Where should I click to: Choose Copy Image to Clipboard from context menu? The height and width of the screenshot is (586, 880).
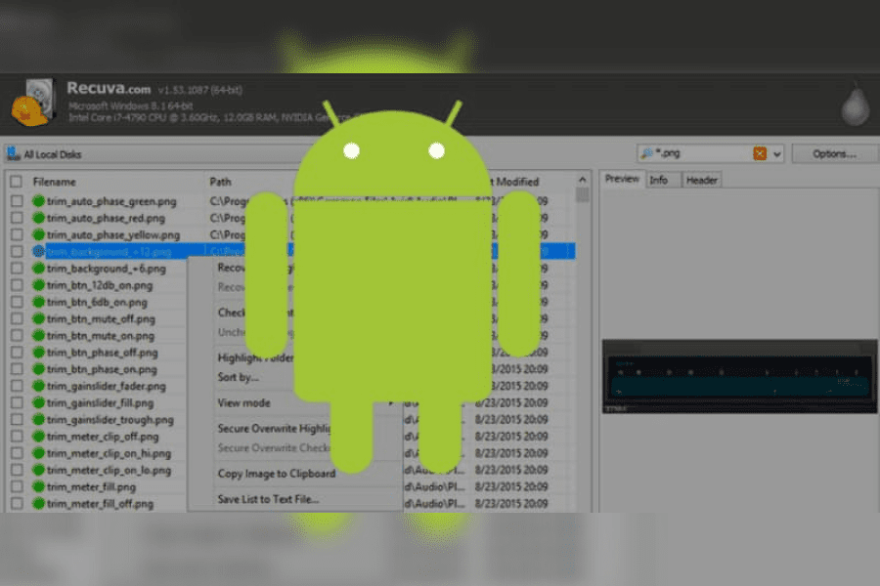[276, 474]
